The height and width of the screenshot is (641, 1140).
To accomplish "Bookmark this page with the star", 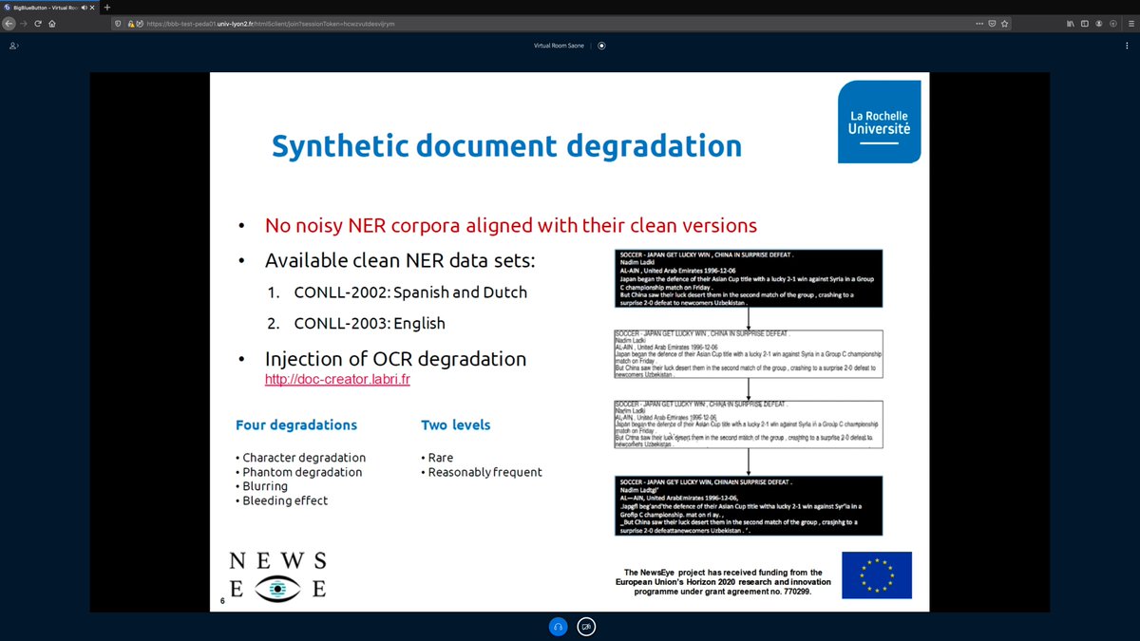I will (x=1004, y=23).
